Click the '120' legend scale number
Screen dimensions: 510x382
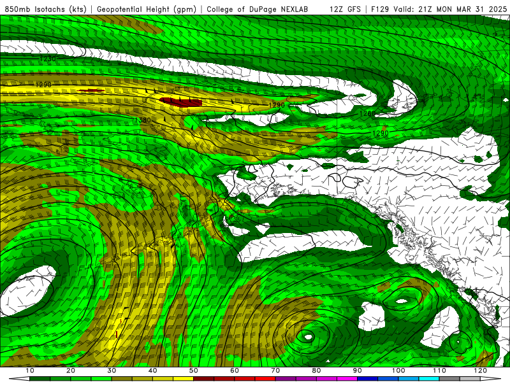(481, 371)
